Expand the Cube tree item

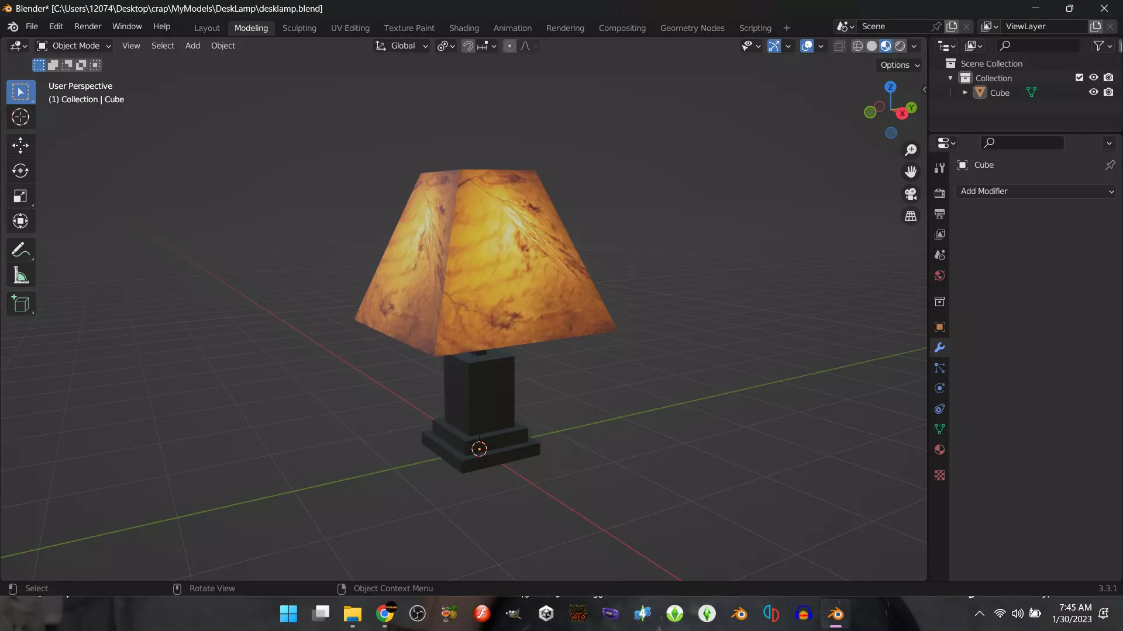(964, 92)
